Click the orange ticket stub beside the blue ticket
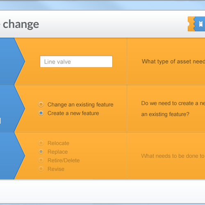This screenshot has width=205, height=205. point(191,24)
